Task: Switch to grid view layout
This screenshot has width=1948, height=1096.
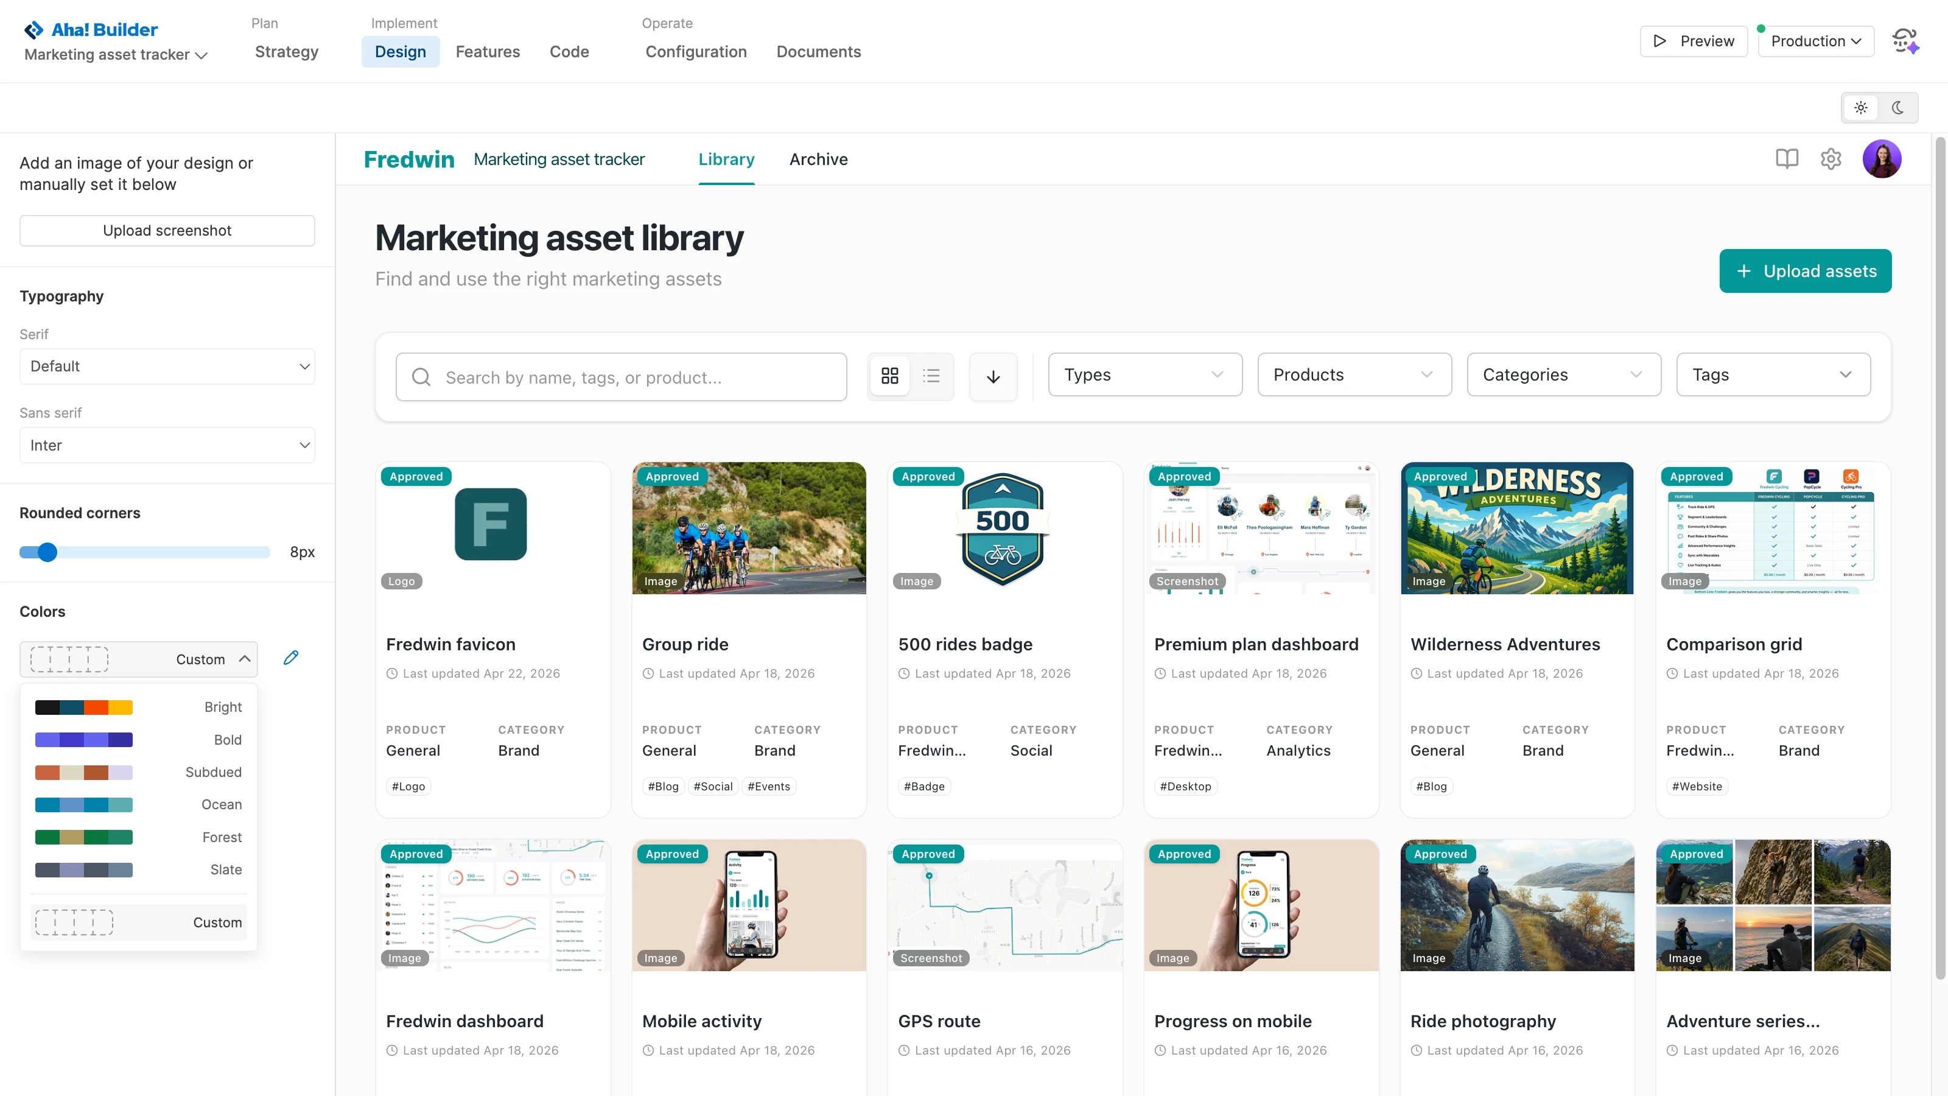Action: (x=889, y=376)
